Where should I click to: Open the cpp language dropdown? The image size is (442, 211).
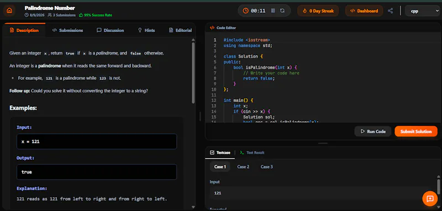[423, 11]
